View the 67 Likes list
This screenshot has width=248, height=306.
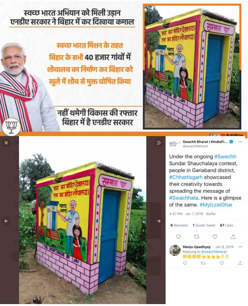click(x=227, y=225)
